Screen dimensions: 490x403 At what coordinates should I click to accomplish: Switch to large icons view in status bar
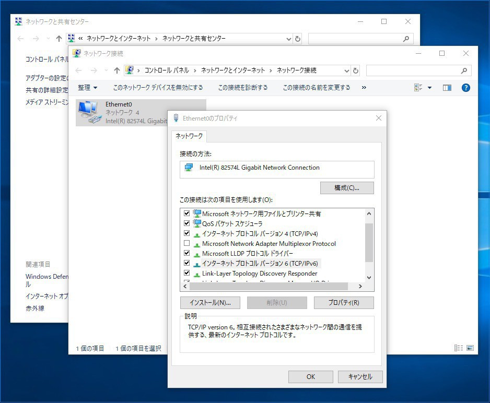coord(470,348)
